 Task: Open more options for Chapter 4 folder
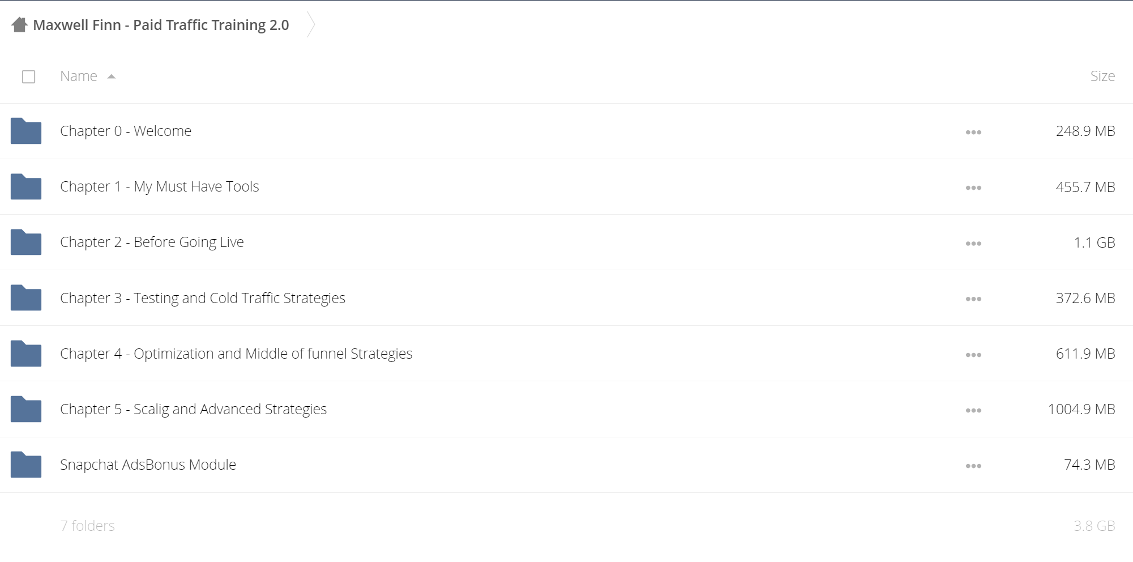pyautogui.click(x=973, y=355)
